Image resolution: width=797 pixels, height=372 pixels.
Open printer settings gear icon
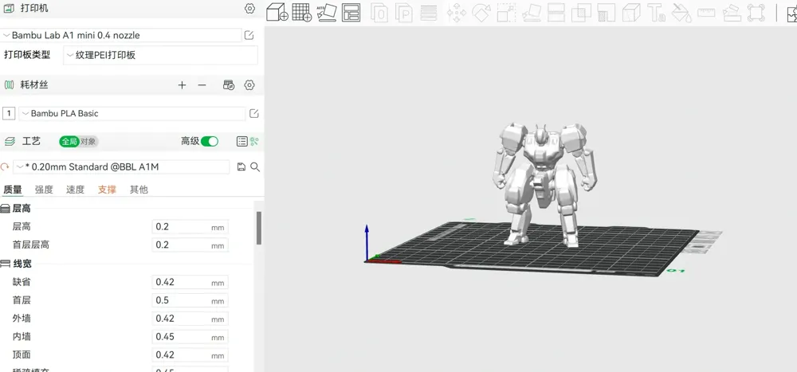[249, 8]
